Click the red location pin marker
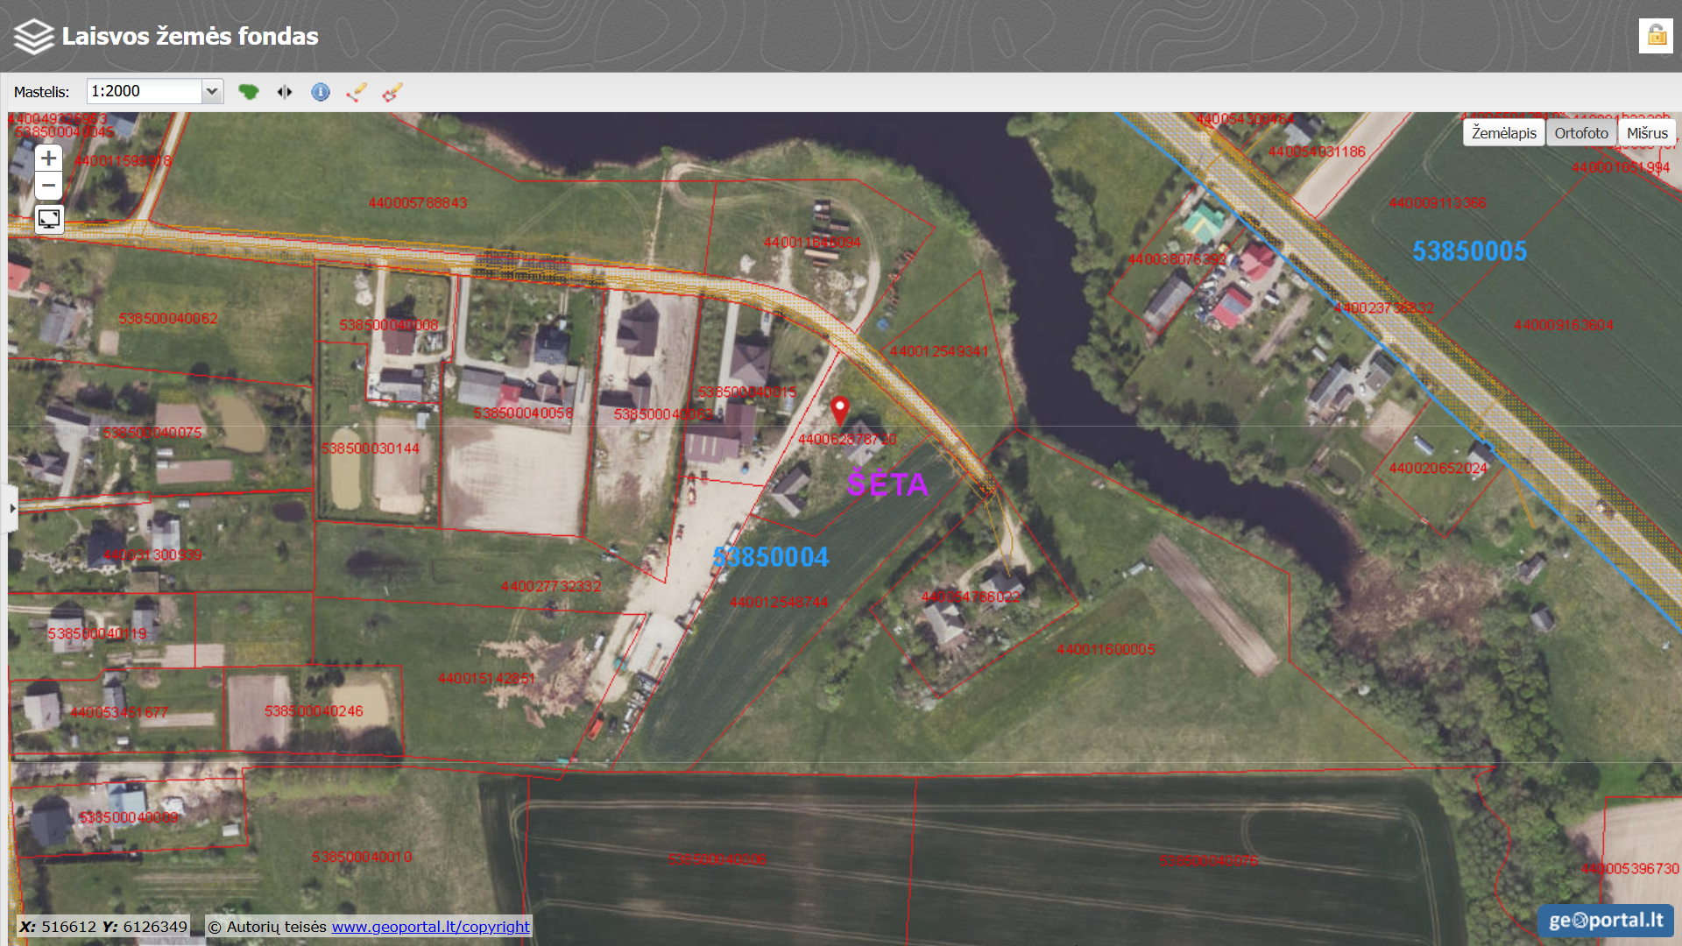This screenshot has width=1682, height=946. [839, 409]
